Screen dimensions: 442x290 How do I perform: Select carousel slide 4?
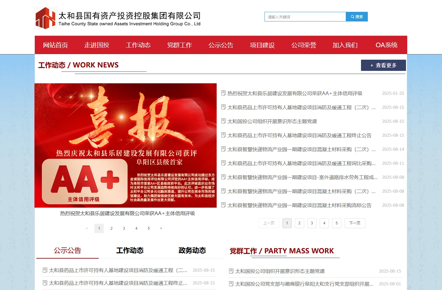(136, 228)
